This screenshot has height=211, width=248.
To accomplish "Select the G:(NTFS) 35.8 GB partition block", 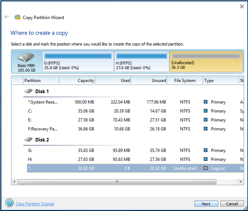I will [78, 62].
